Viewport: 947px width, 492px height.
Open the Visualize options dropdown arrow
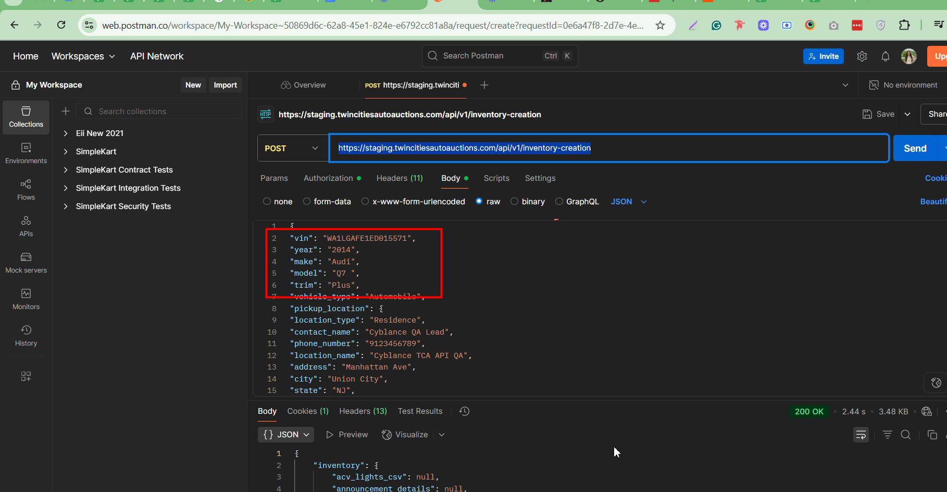[x=442, y=435]
